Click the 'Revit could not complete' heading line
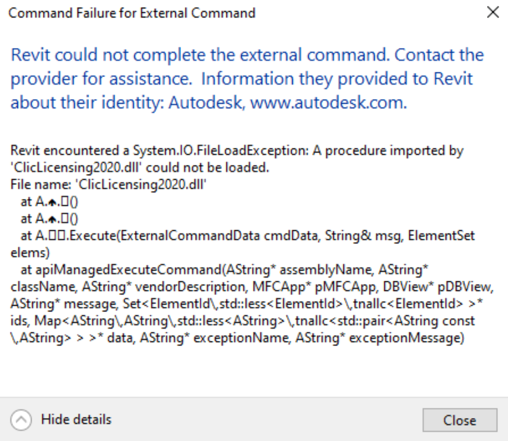 click(x=153, y=54)
